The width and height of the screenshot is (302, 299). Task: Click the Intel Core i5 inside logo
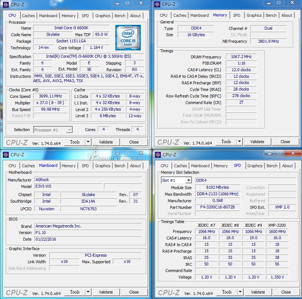pyautogui.click(x=128, y=38)
